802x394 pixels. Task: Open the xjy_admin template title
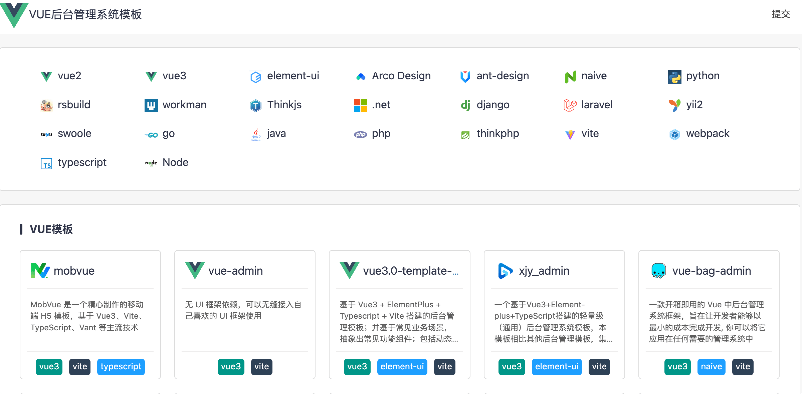pos(544,271)
